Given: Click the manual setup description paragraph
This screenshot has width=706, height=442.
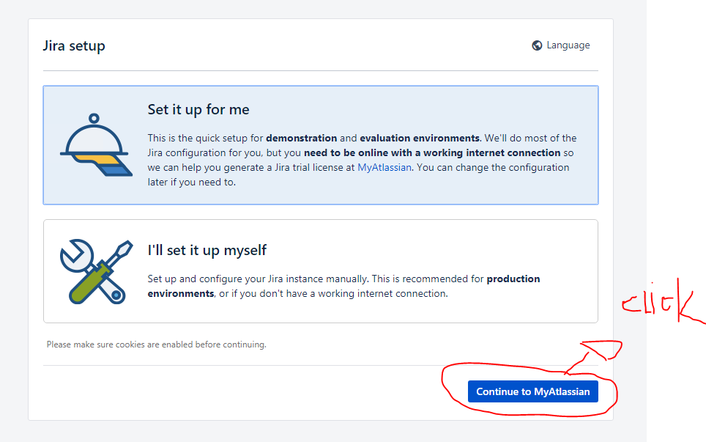Looking at the screenshot, I should 343,286.
